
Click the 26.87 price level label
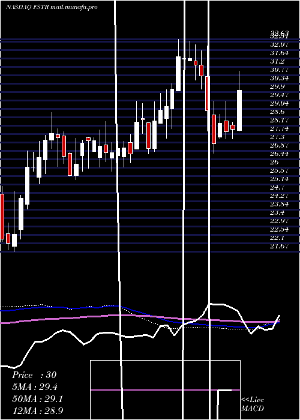[x=279, y=145]
